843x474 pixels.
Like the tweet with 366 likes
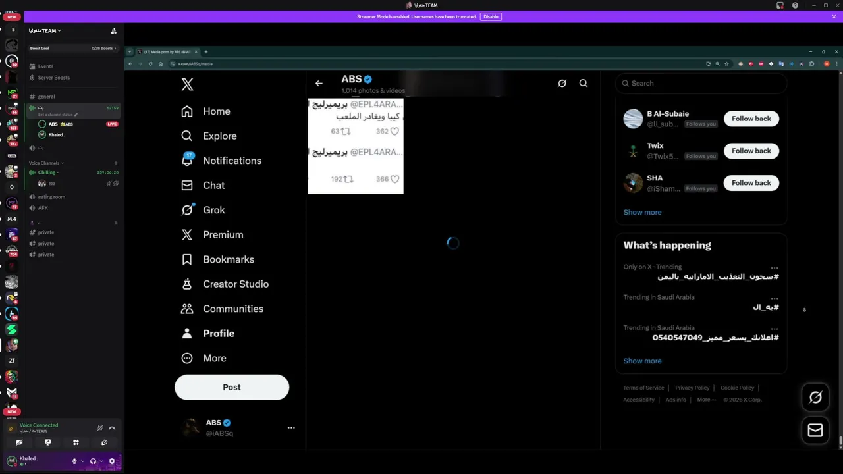(394, 179)
